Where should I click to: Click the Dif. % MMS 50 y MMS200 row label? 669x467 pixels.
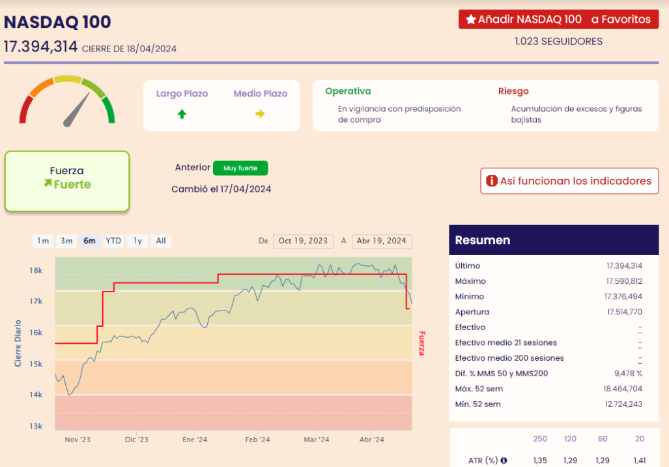(x=502, y=374)
